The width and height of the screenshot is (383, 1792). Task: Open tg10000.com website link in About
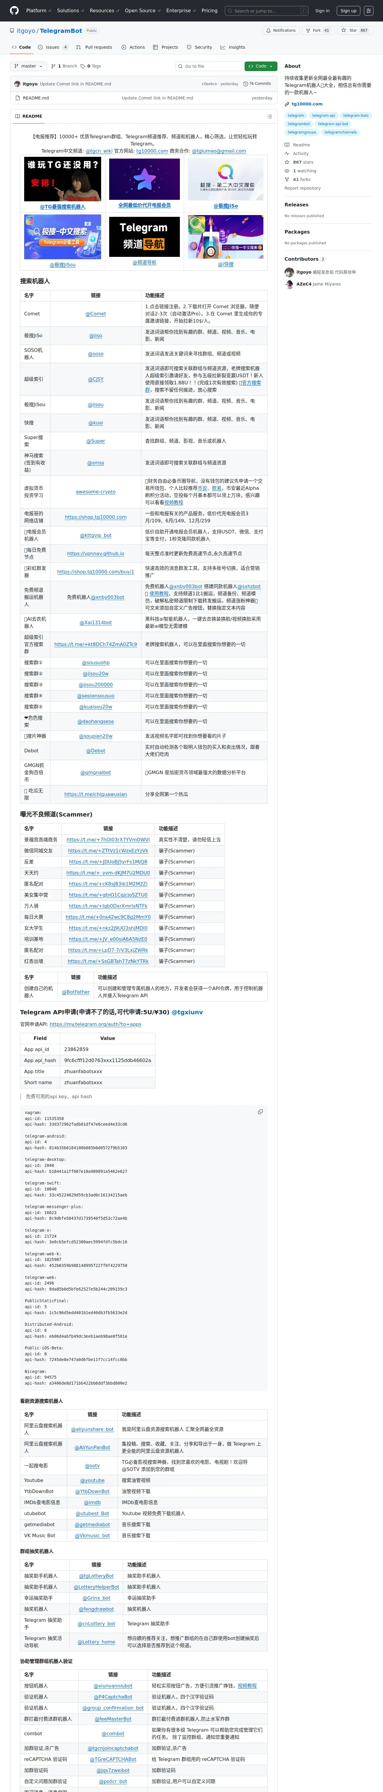(x=307, y=104)
